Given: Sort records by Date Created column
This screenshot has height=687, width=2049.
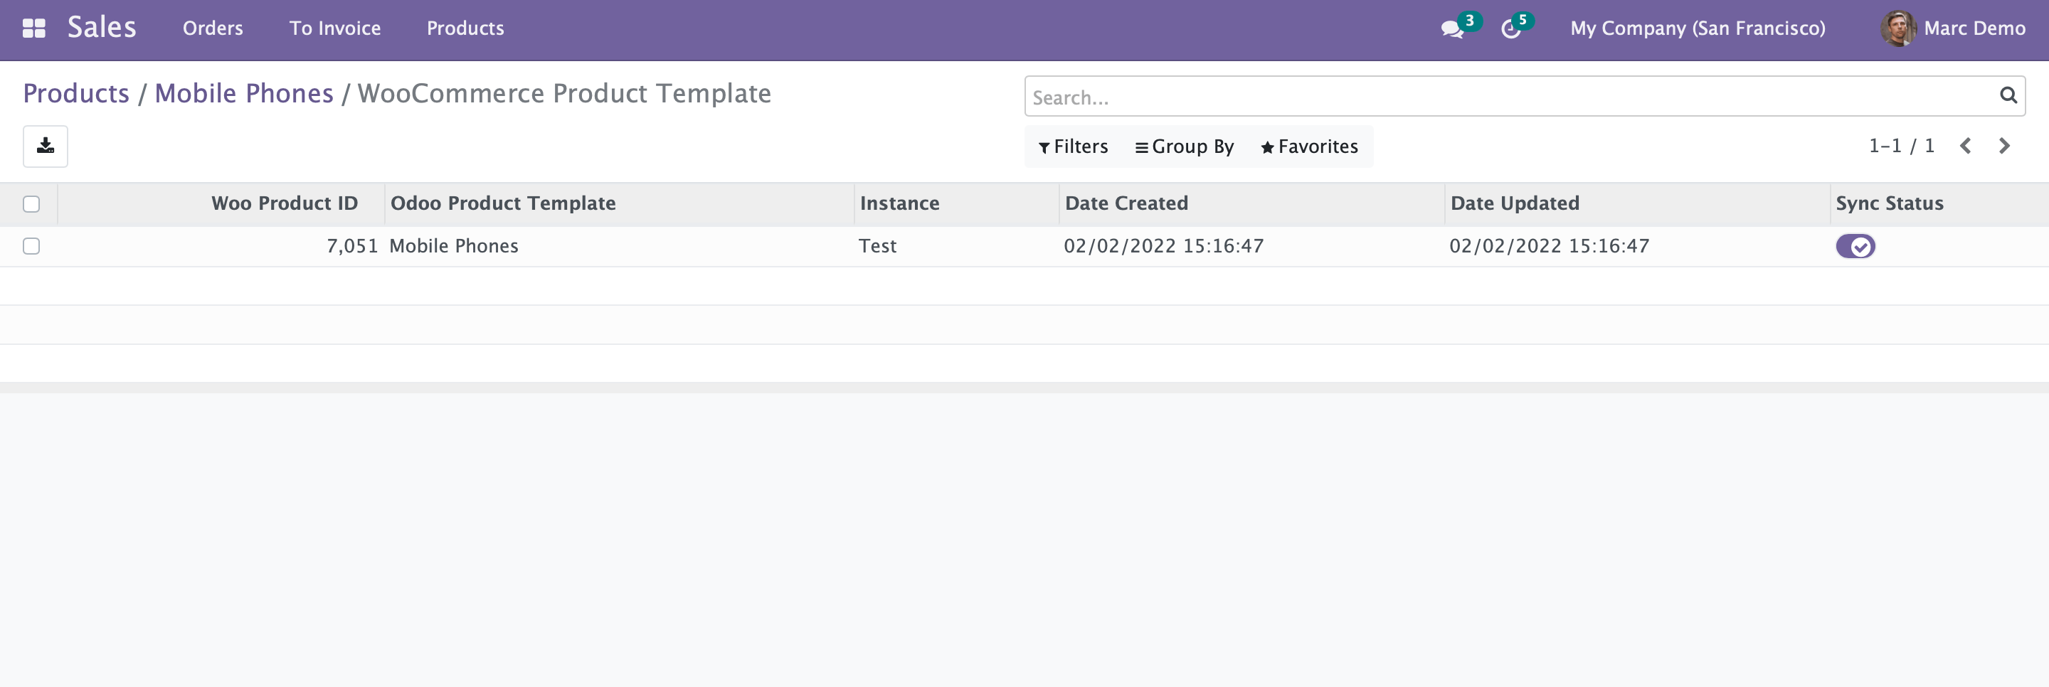Looking at the screenshot, I should click(1126, 203).
